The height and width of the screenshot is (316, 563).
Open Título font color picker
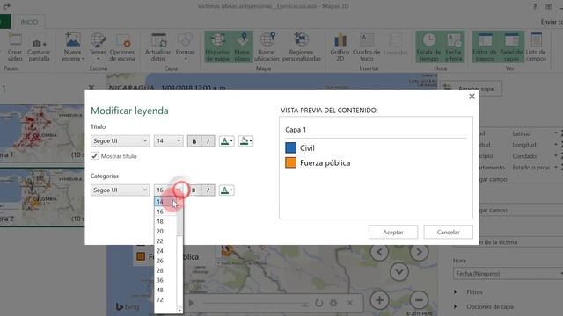(x=226, y=141)
